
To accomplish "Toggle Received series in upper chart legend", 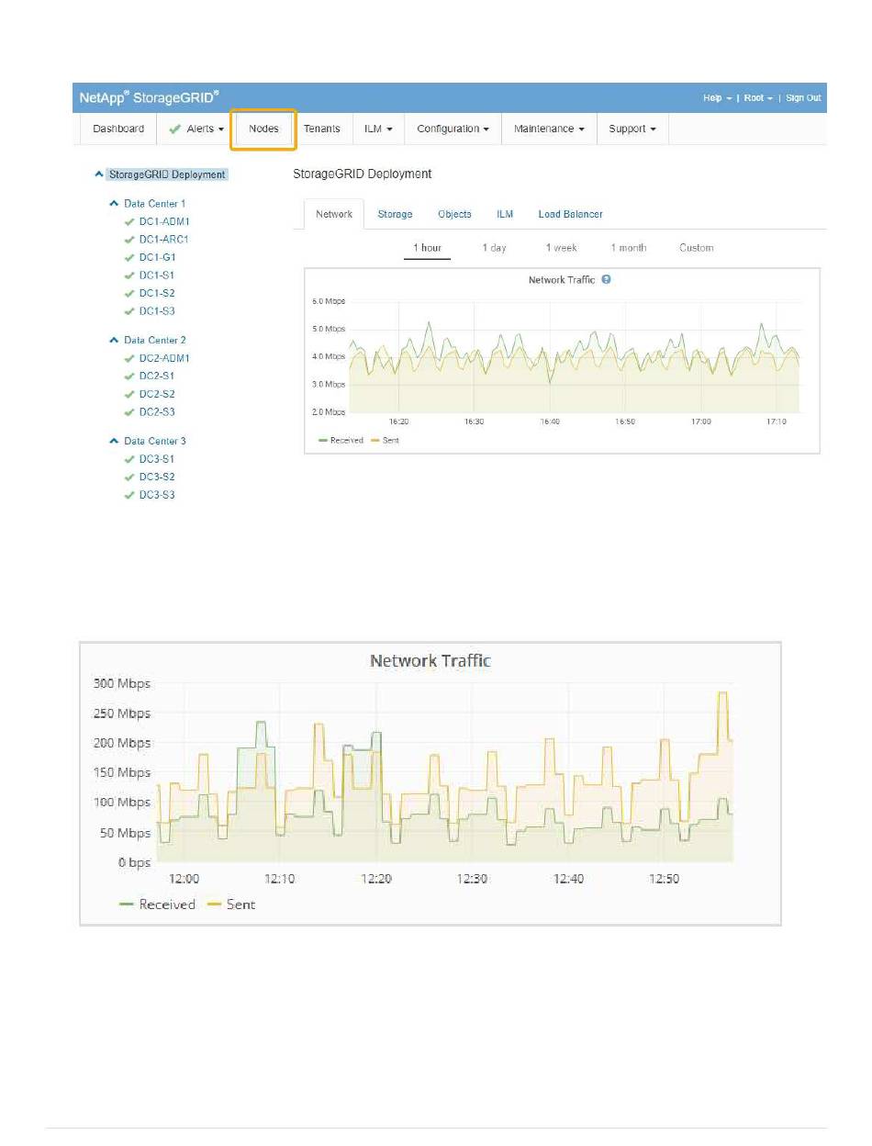I will click(x=341, y=441).
